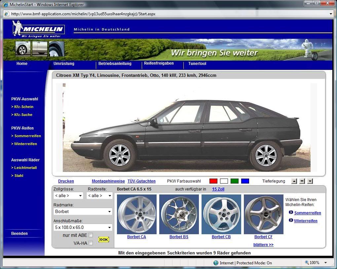
Task: Open the Radmarke dropdown showing Borbet
Action: pos(83,211)
